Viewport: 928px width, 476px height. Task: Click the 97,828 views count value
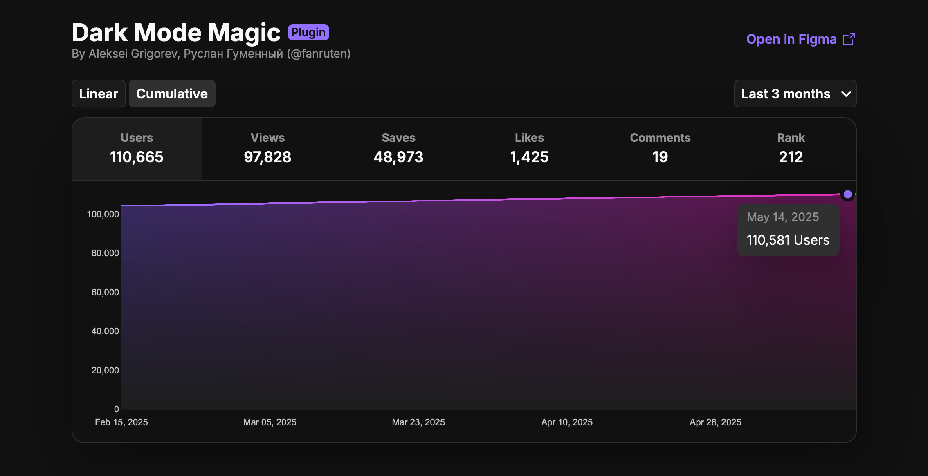(x=267, y=157)
